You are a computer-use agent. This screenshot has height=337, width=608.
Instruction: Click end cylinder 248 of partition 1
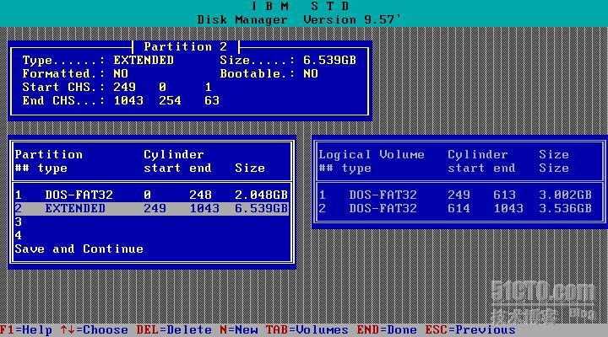pos(200,195)
